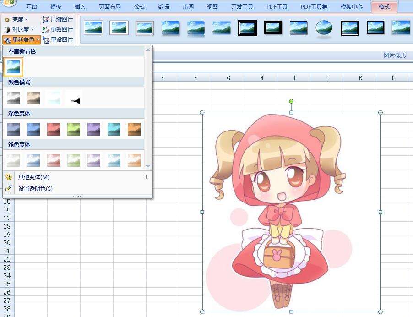413x317 pixels.
Task: Select column K header
Action: pyautogui.click(x=361, y=78)
